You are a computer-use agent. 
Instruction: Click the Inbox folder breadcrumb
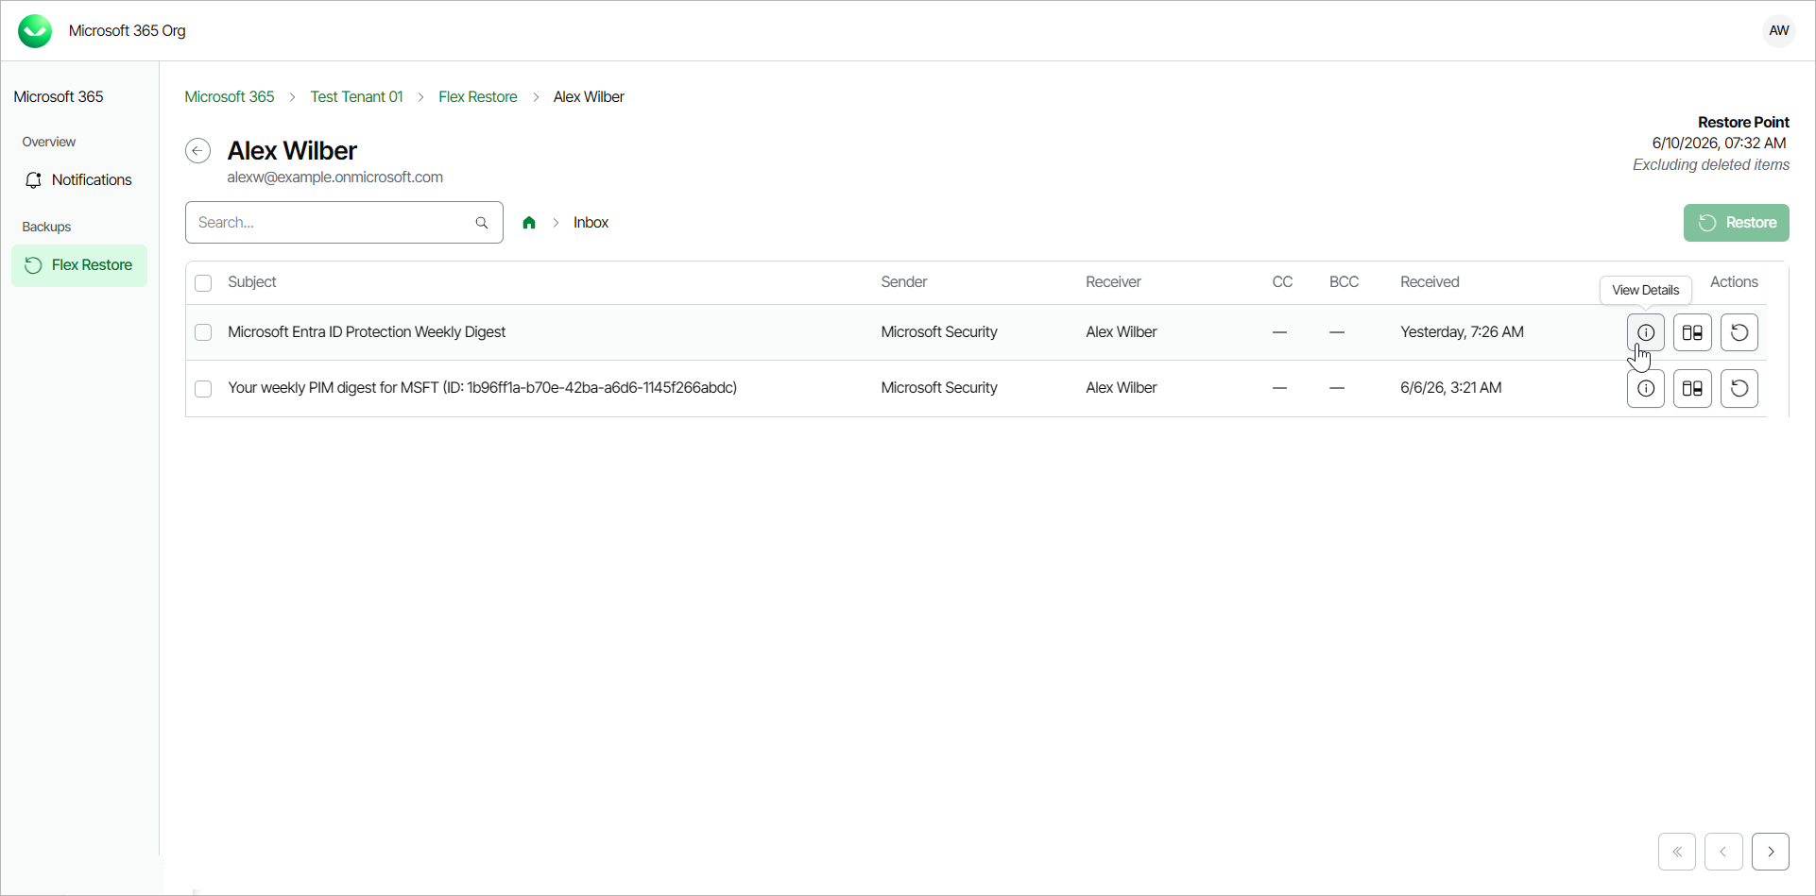coord(591,223)
